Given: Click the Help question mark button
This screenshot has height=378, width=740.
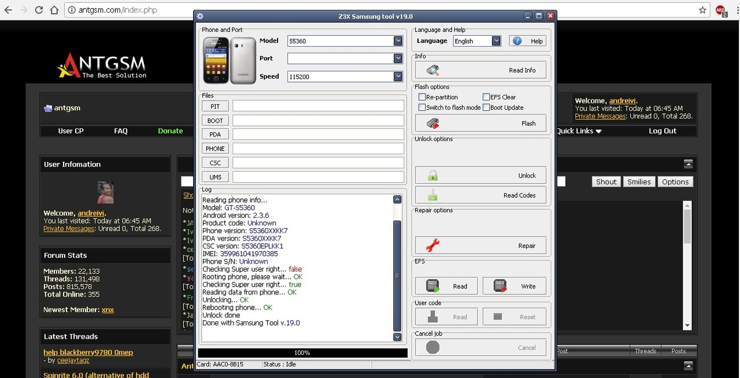Looking at the screenshot, I should tap(527, 41).
